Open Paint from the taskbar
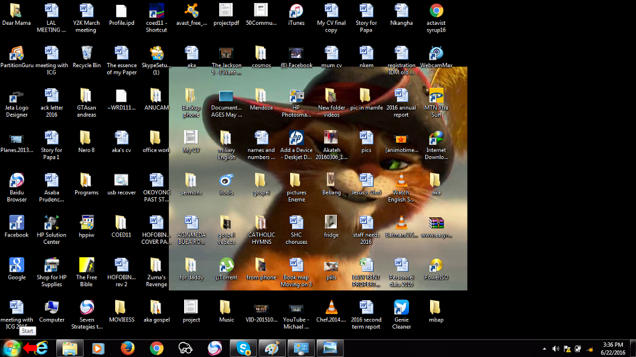The height and width of the screenshot is (357, 636). [x=272, y=348]
